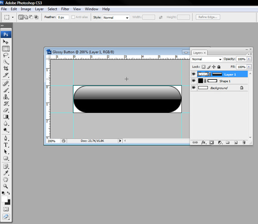This screenshot has width=258, height=224.
Task: Reset default foreground and background colors
Action: click(x=3, y=193)
